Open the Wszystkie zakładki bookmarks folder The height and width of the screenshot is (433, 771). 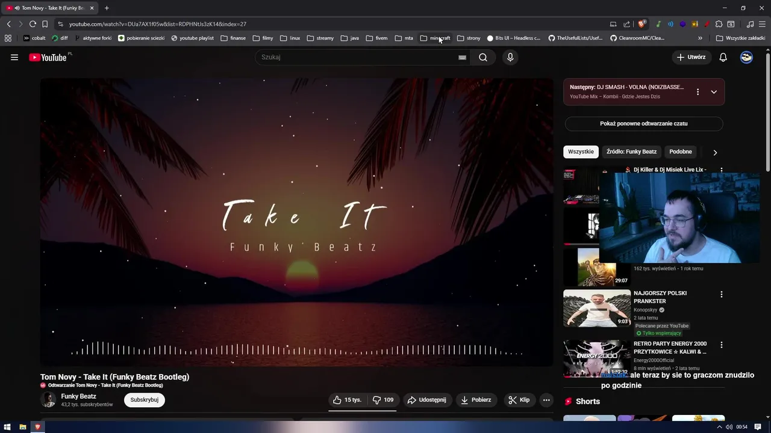click(741, 38)
